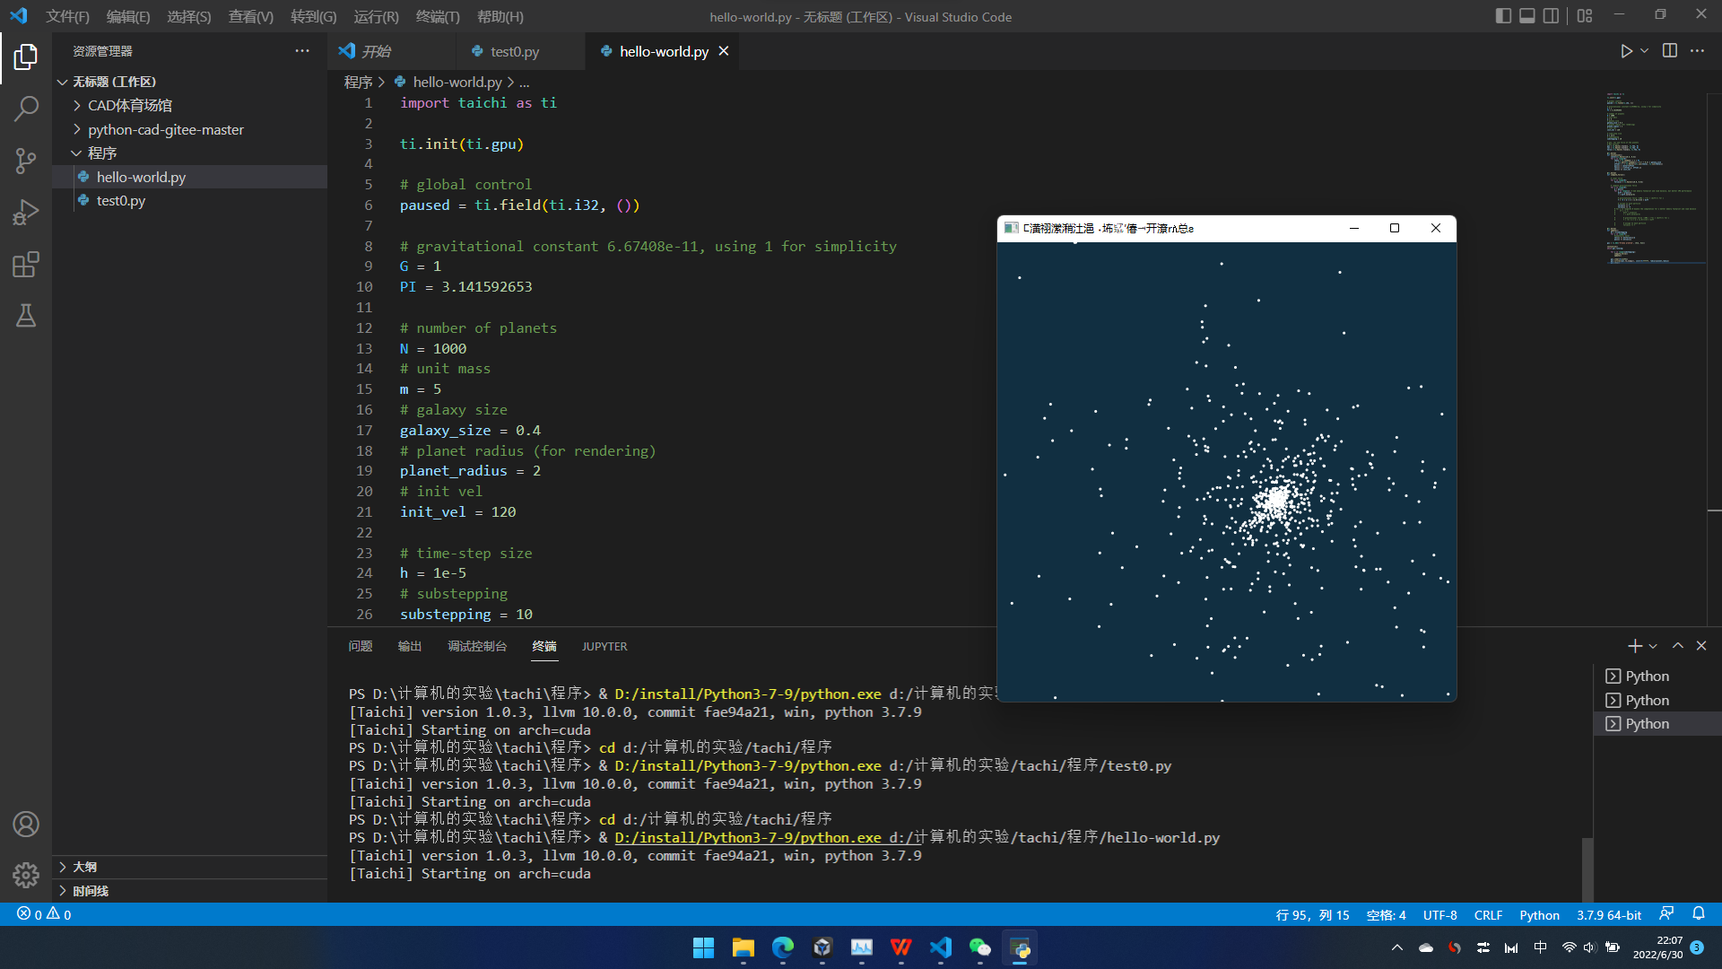Viewport: 1722px width, 969px height.
Task: Open the Extensions view
Action: point(26,265)
